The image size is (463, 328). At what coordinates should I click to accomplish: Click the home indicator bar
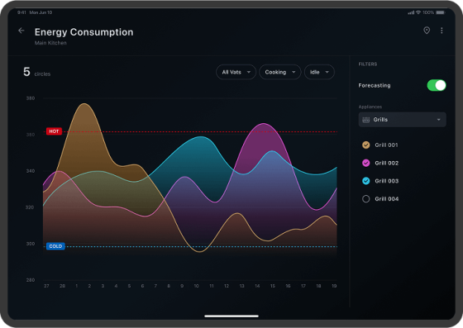point(231,316)
